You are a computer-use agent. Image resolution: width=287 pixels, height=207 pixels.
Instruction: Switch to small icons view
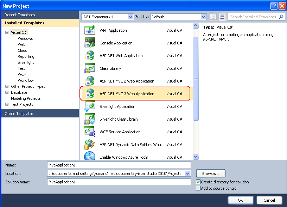tap(213, 17)
